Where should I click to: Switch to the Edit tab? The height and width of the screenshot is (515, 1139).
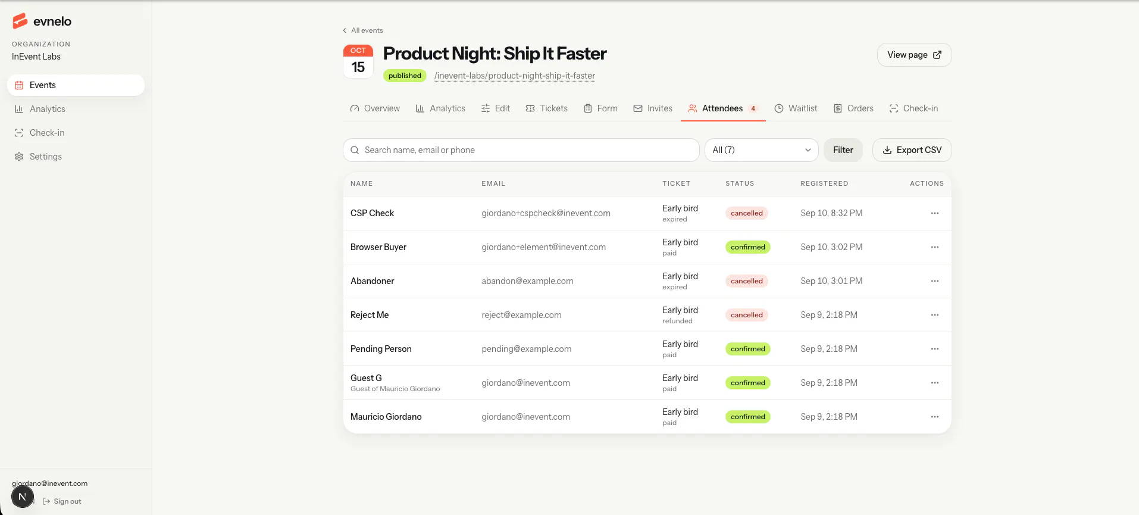[x=496, y=108]
